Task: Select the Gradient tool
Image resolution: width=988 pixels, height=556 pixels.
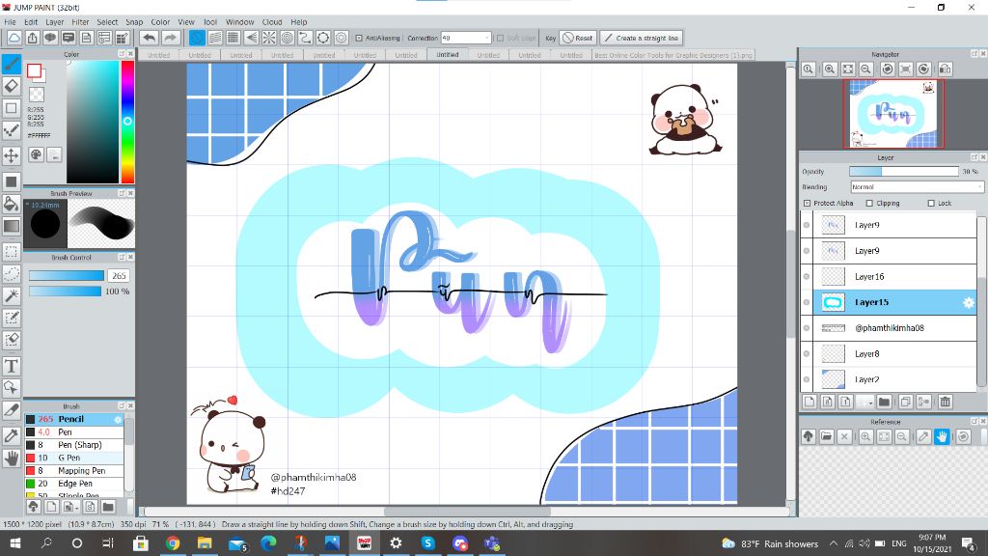Action: click(12, 226)
